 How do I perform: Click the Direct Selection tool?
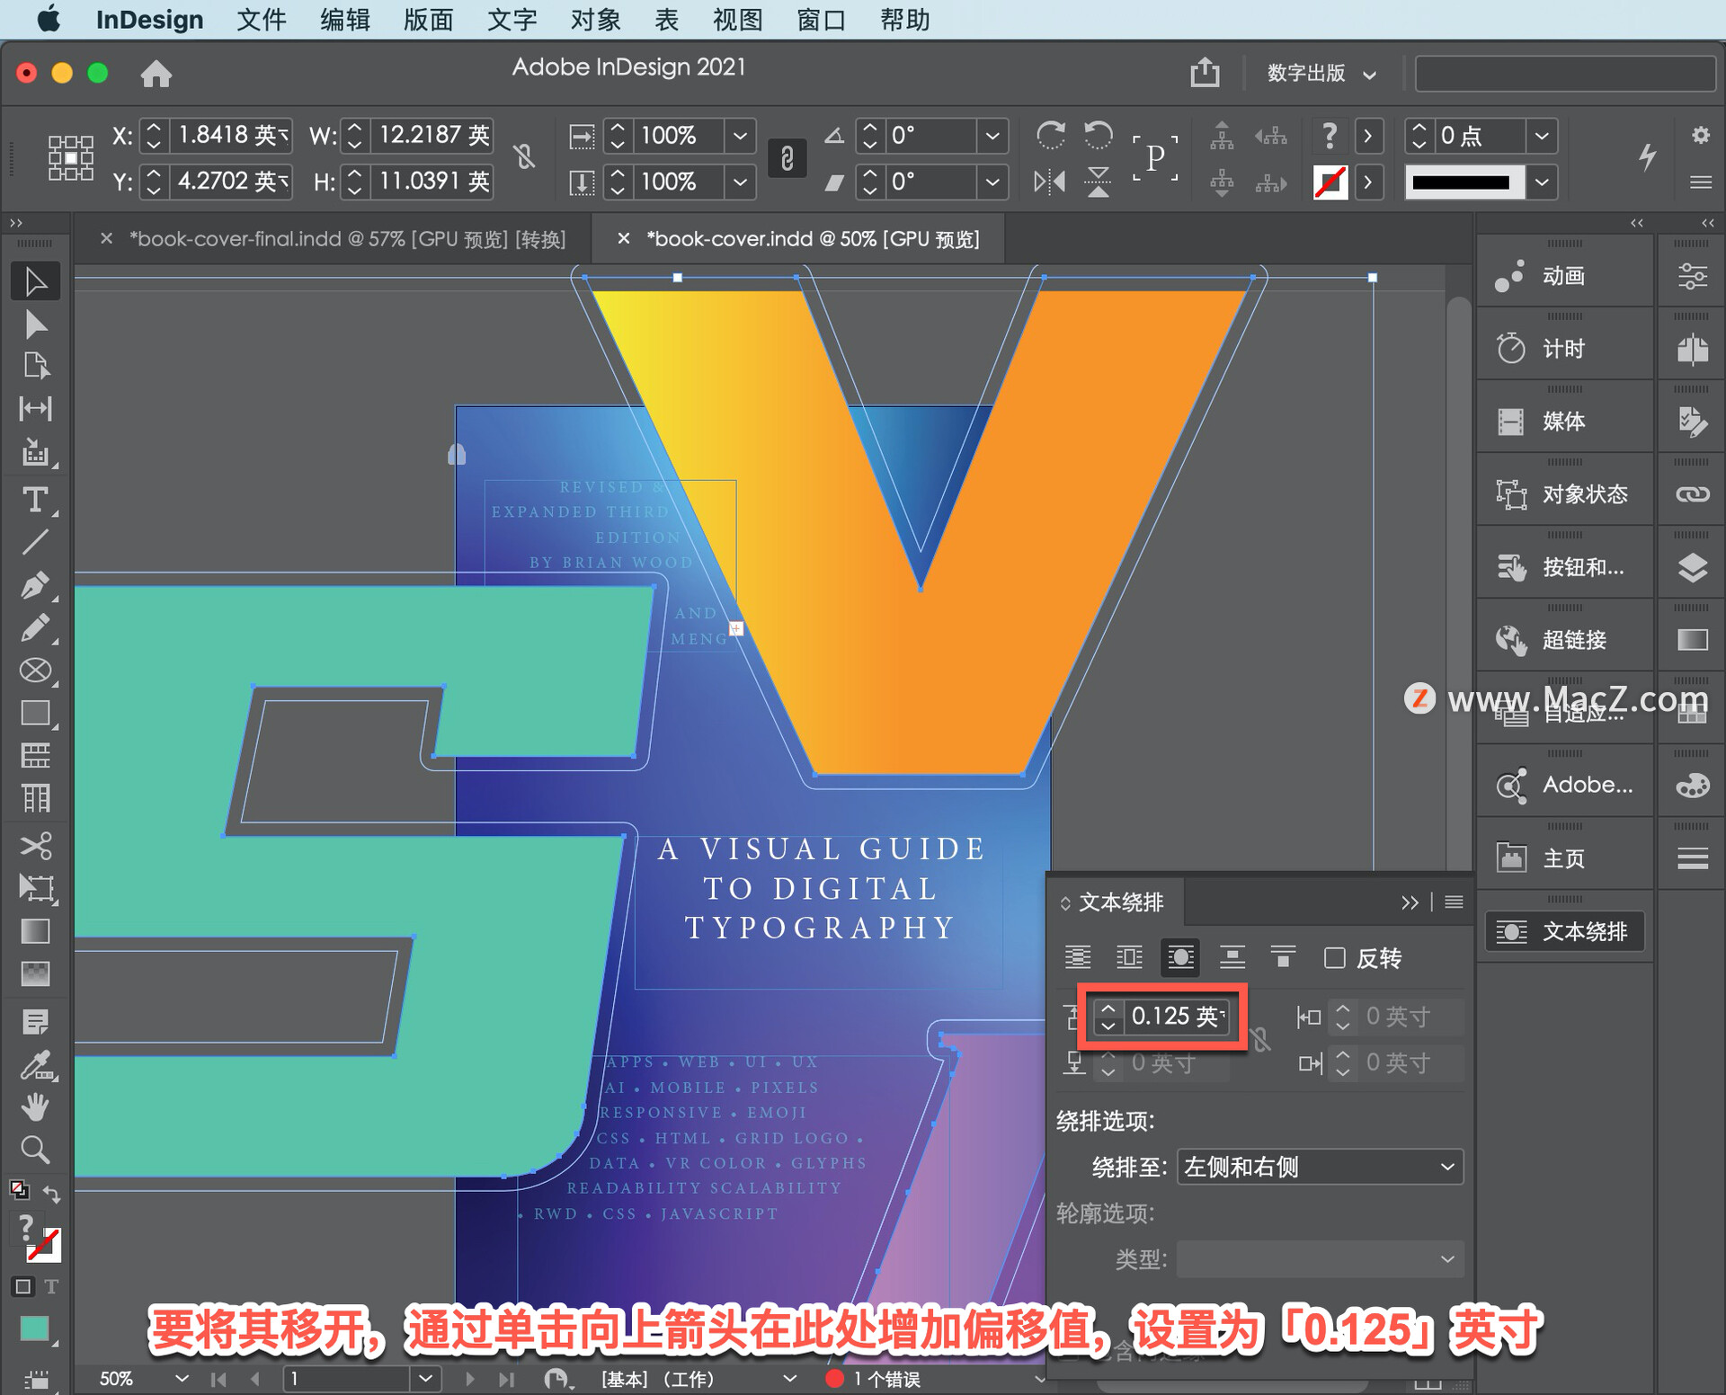[x=35, y=324]
